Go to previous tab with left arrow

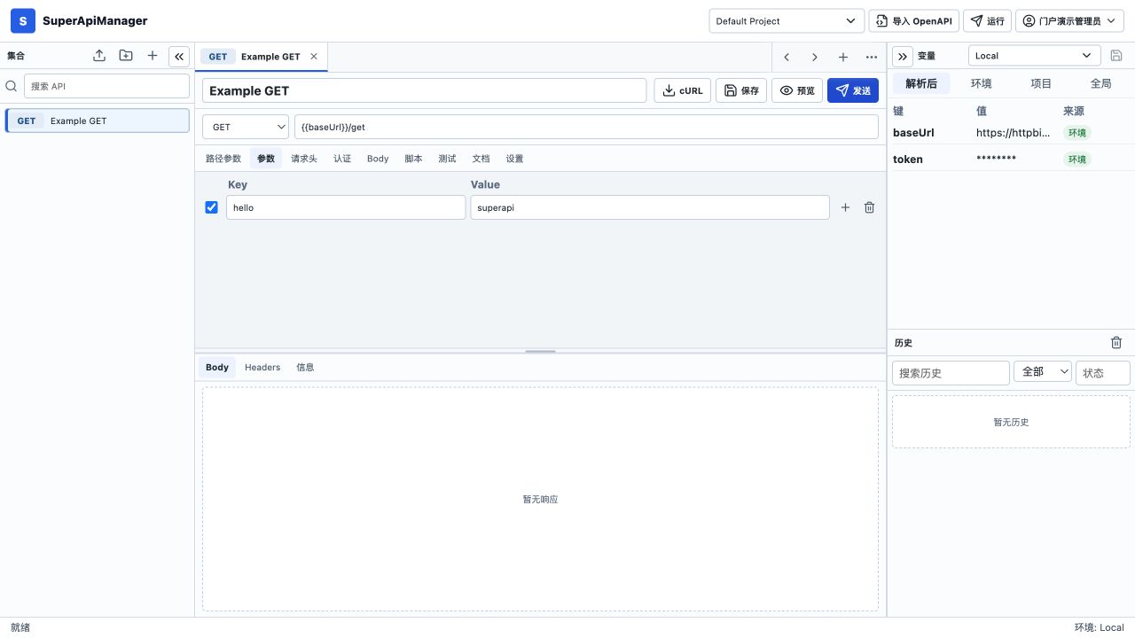[x=787, y=57]
